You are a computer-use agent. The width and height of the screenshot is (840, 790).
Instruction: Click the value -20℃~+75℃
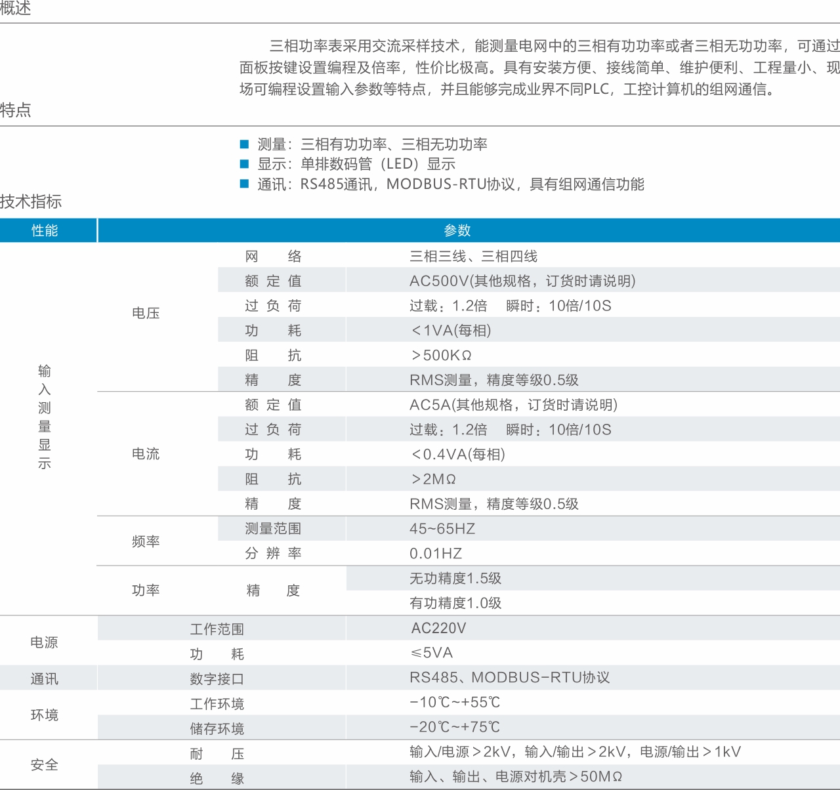[455, 728]
